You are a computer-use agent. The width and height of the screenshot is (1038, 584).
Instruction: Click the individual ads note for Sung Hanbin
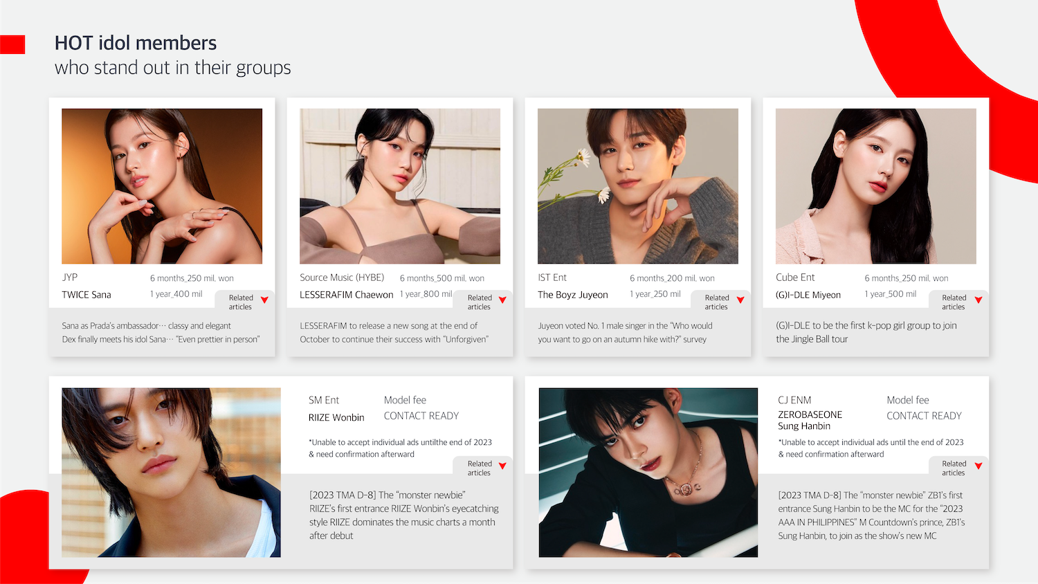point(871,448)
